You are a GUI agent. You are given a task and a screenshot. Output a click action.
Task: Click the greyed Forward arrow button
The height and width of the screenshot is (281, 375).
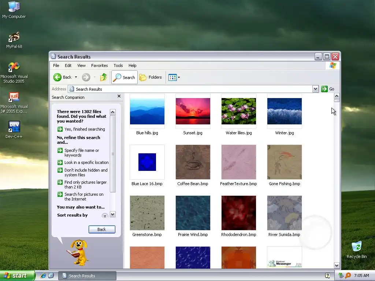pos(86,77)
